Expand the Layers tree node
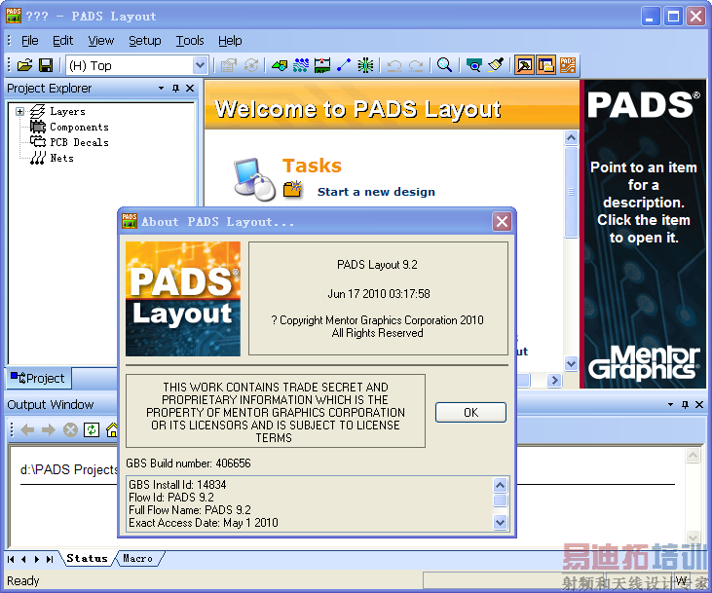The height and width of the screenshot is (593, 712). click(20, 112)
